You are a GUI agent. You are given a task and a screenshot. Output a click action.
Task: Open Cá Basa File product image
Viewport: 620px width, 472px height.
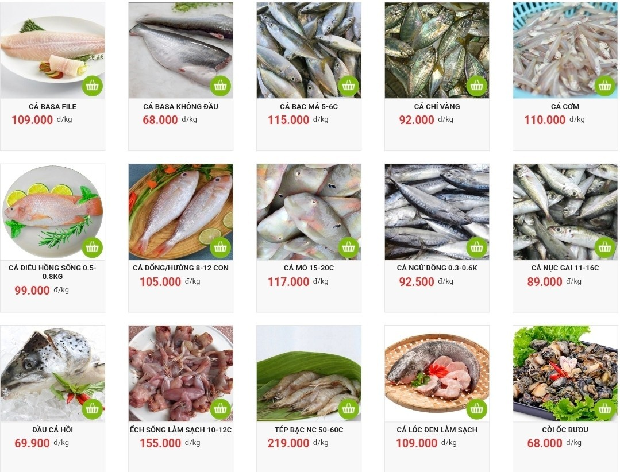(x=53, y=50)
